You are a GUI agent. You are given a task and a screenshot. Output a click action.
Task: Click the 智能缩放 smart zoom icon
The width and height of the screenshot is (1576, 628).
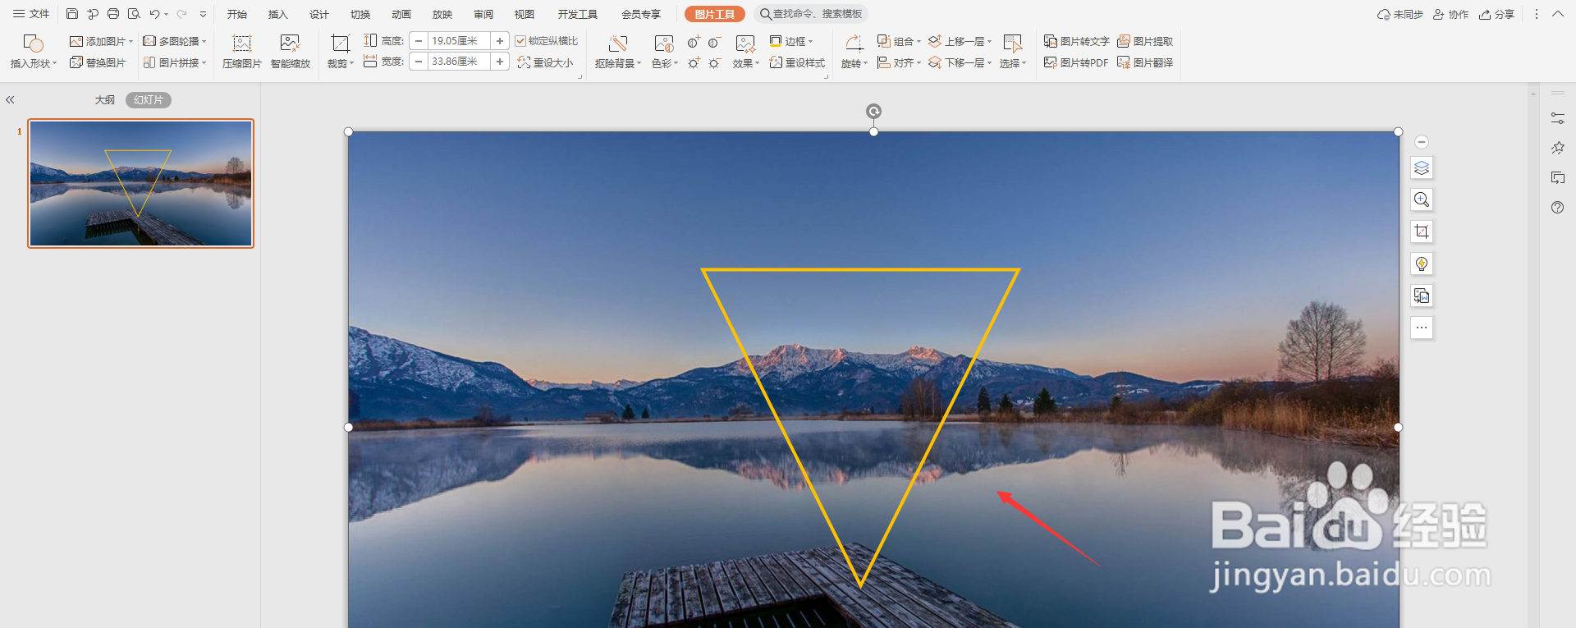[290, 43]
